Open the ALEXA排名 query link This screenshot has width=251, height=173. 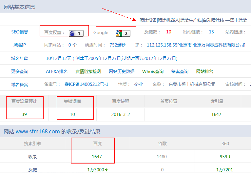click(x=57, y=71)
